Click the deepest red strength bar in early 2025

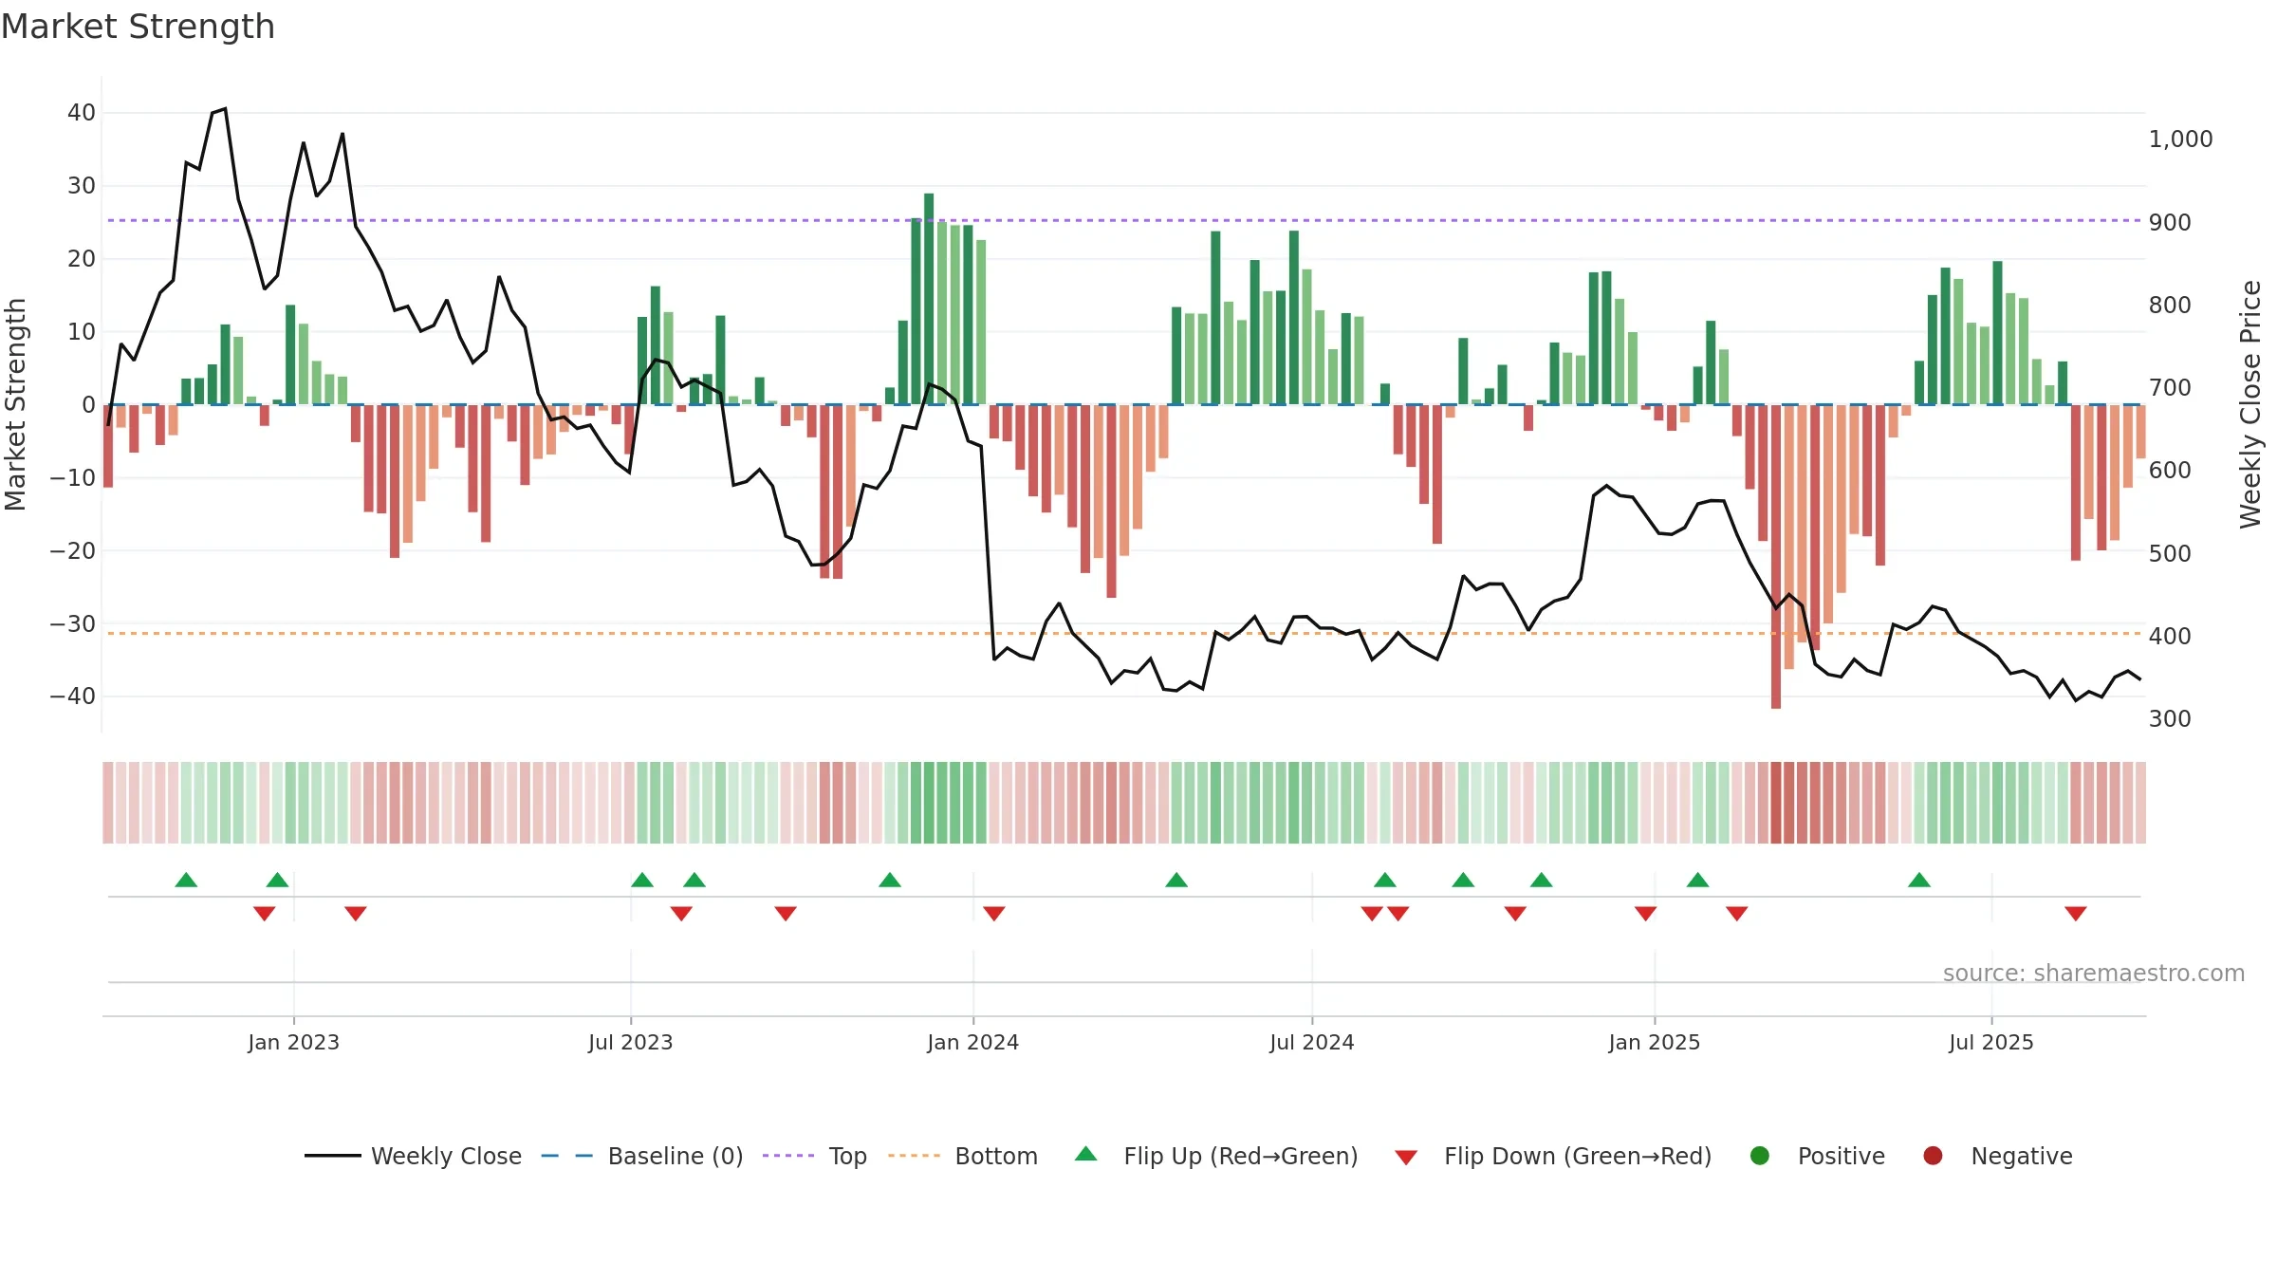point(1776,556)
